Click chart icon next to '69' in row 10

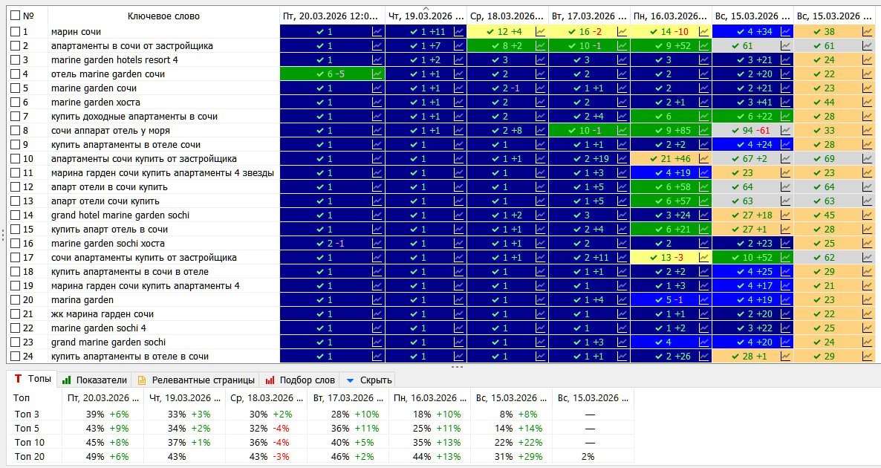click(867, 159)
